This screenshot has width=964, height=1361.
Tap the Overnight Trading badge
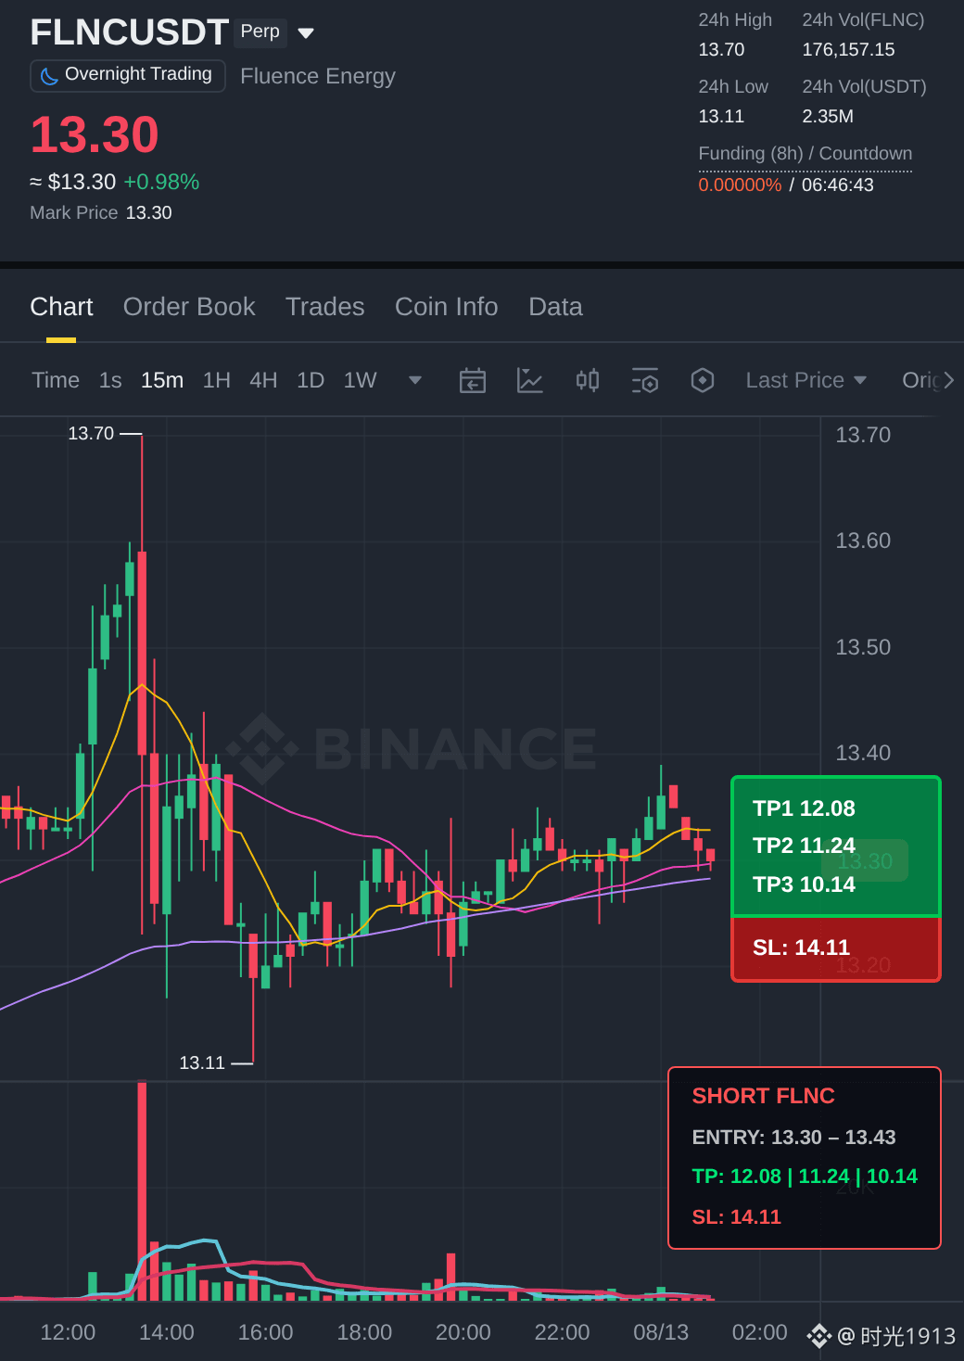tap(128, 75)
